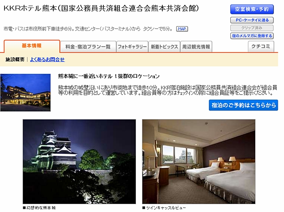Click the 熊本城に一番近いホテル headline
Screen dimensions: 284x212
click(109, 77)
